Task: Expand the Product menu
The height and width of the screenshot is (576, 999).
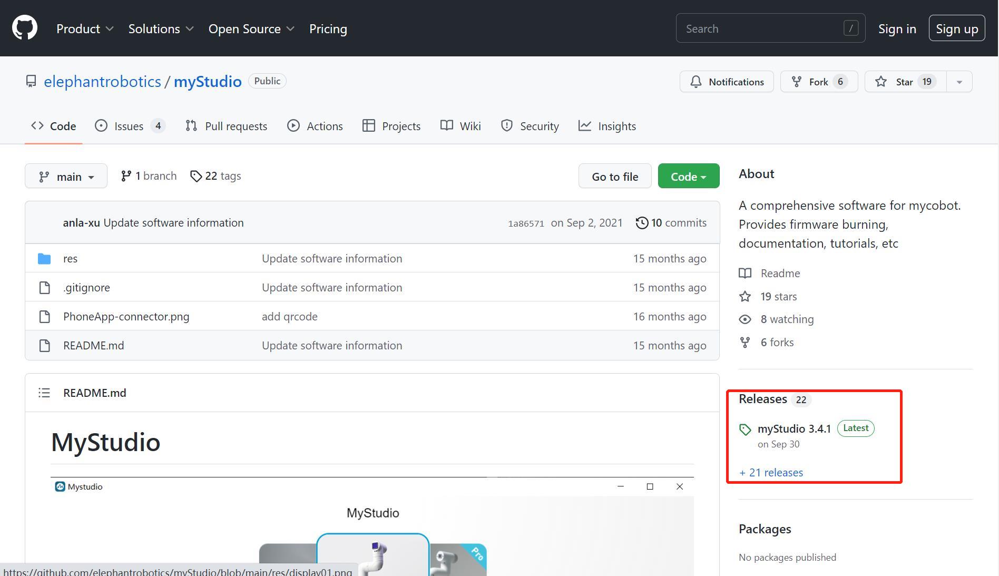Action: [x=85, y=29]
